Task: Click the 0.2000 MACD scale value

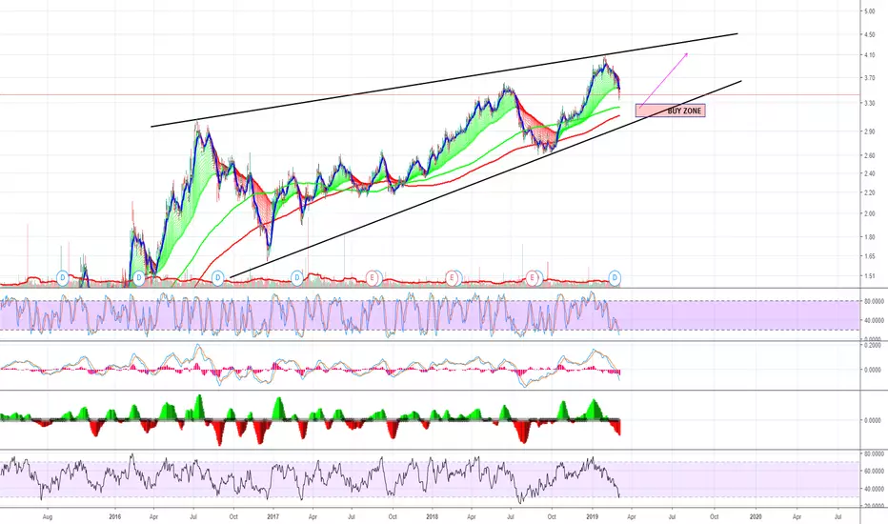Action: click(x=872, y=345)
